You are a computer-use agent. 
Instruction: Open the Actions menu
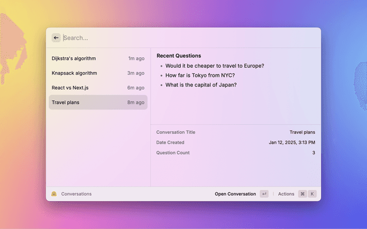tap(286, 194)
